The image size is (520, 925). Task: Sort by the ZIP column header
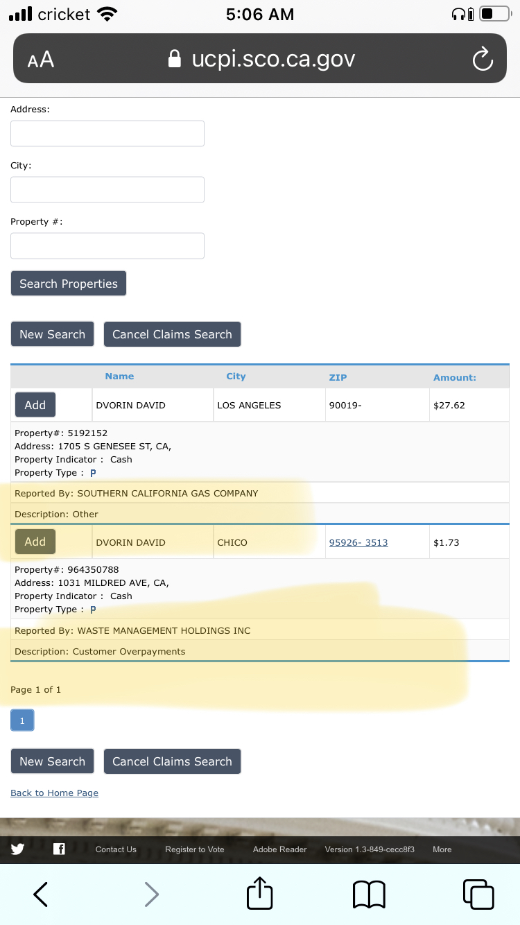pyautogui.click(x=338, y=377)
